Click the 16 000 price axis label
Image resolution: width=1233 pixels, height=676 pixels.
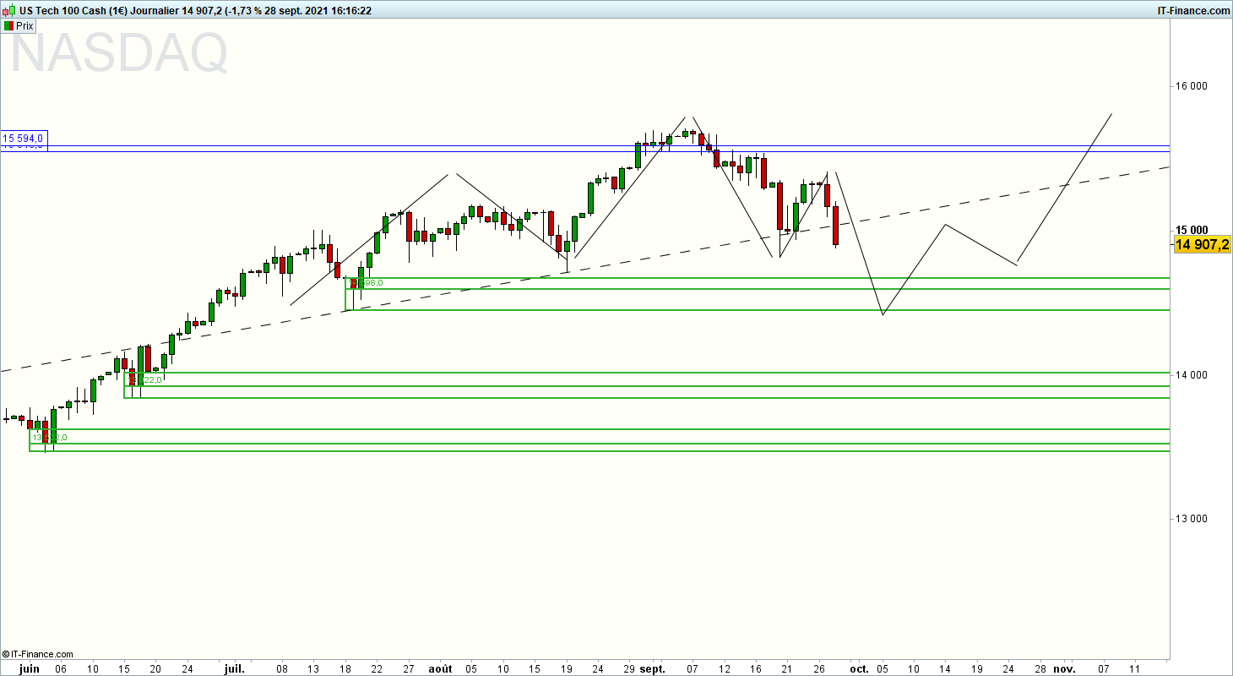(x=1192, y=86)
